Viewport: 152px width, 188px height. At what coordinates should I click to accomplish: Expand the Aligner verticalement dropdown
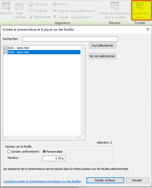point(91,17)
